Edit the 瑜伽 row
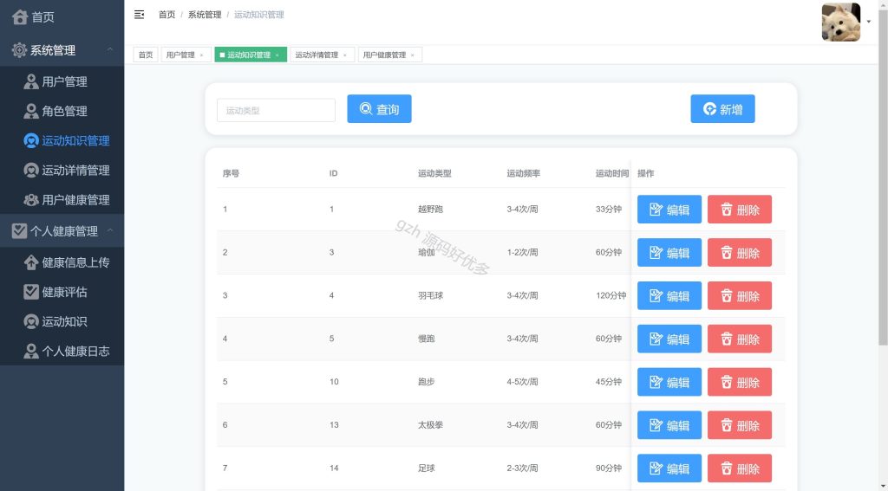The height and width of the screenshot is (491, 888). [x=669, y=252]
